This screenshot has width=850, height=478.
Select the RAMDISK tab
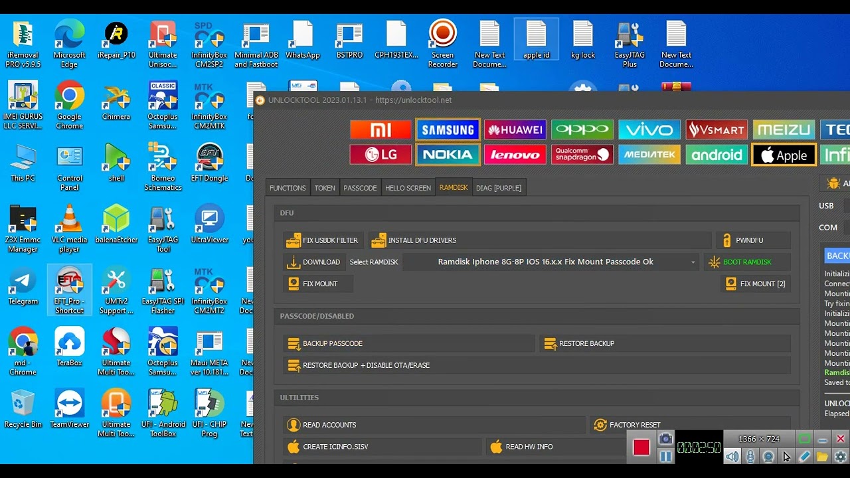[x=454, y=188]
